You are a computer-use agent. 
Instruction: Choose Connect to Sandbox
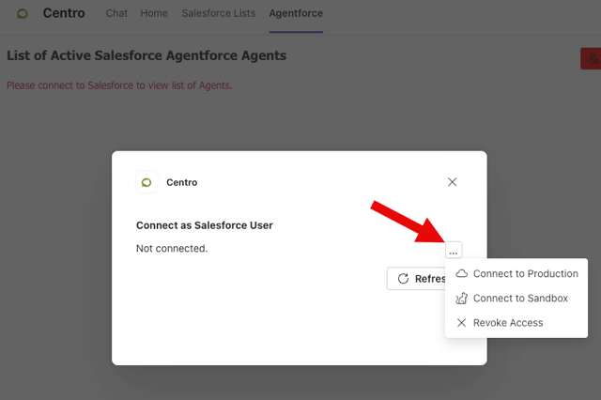coord(516,298)
